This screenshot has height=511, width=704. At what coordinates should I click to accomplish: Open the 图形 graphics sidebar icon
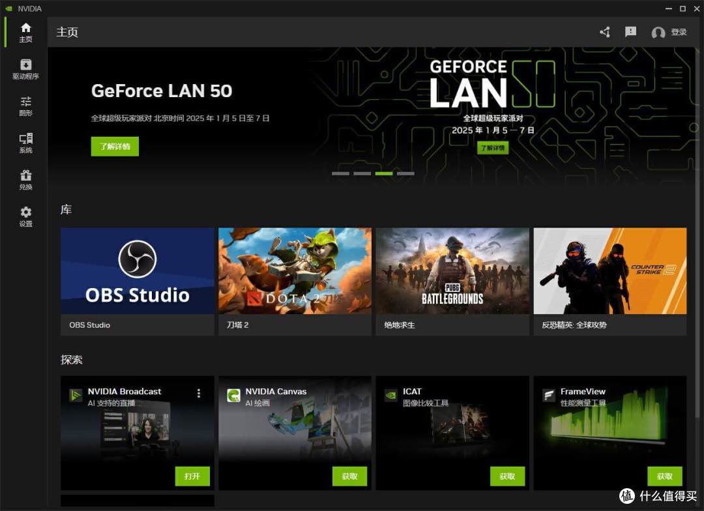[25, 106]
